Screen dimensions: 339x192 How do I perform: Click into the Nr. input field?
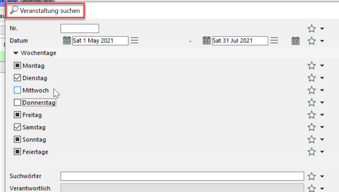80,29
